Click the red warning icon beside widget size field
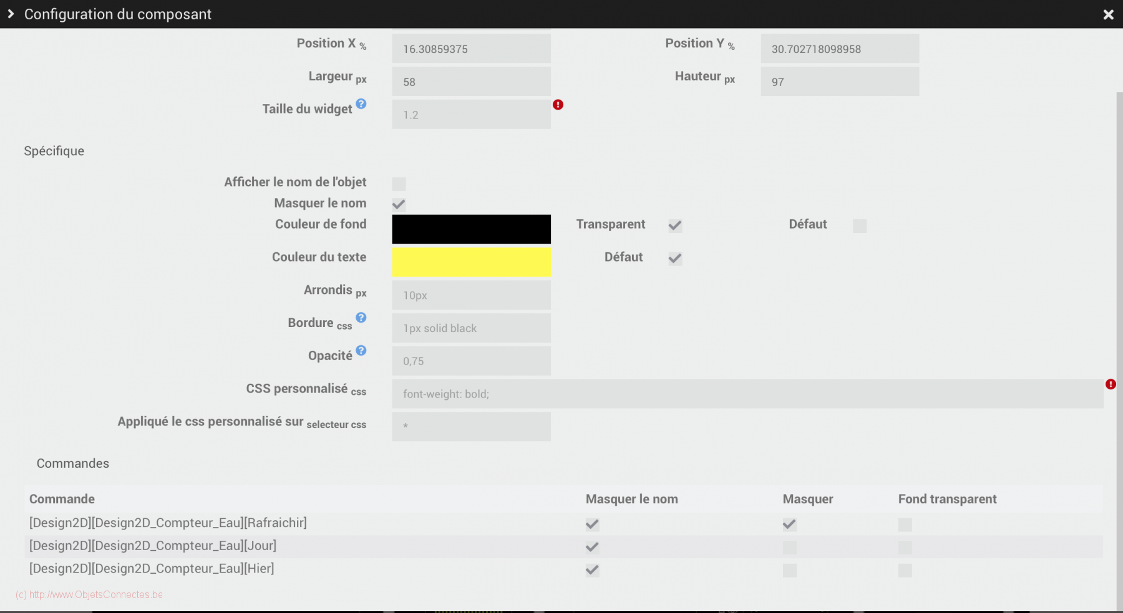Viewport: 1123px width, 613px height. pos(558,105)
